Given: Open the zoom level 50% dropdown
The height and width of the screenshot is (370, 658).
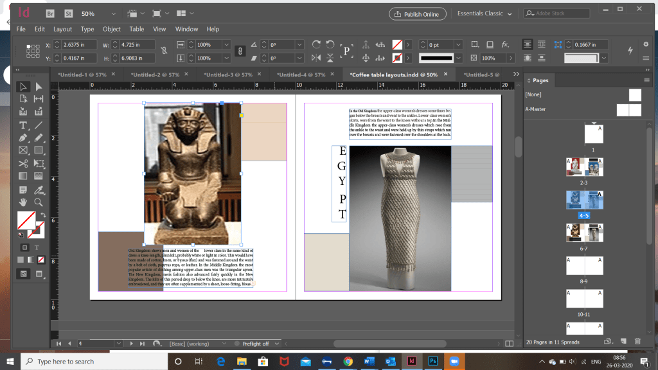Looking at the screenshot, I should 114,13.
